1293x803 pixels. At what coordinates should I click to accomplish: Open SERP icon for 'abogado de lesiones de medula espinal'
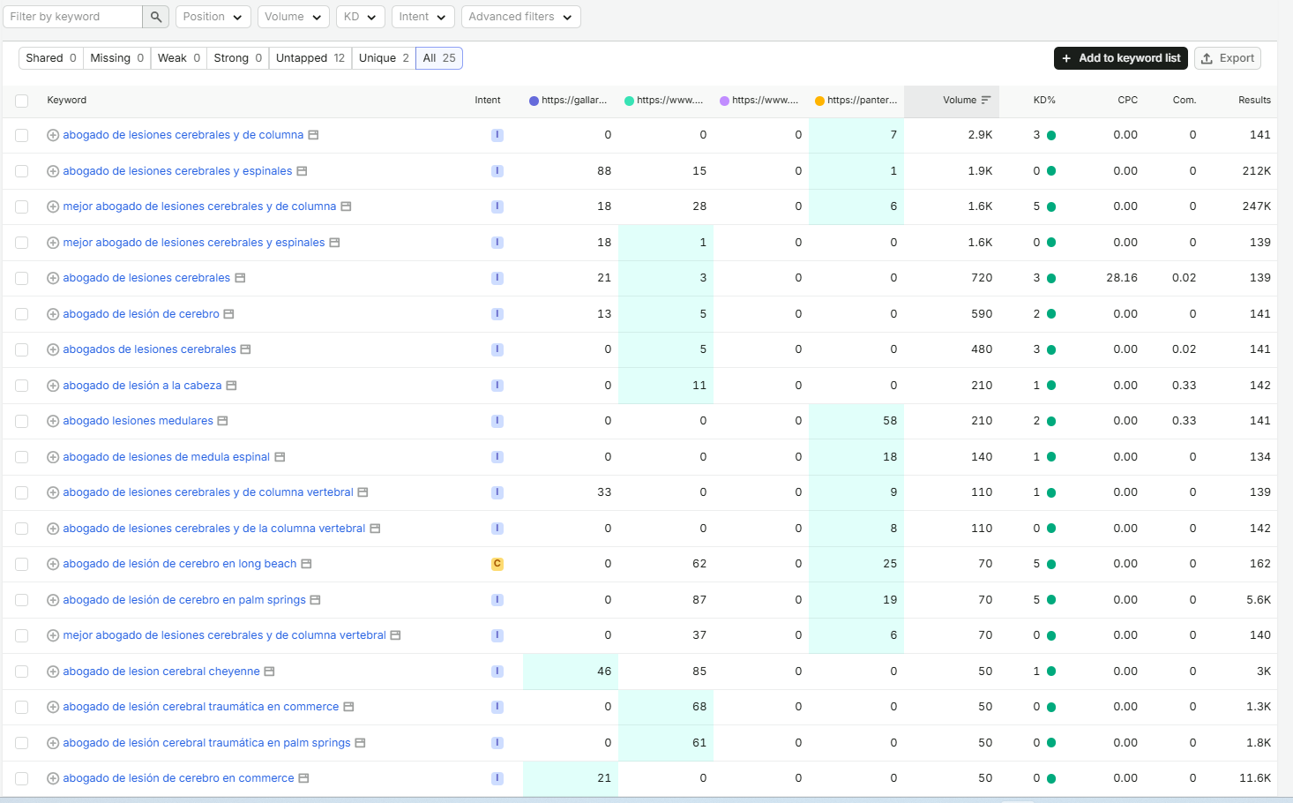[x=280, y=457]
